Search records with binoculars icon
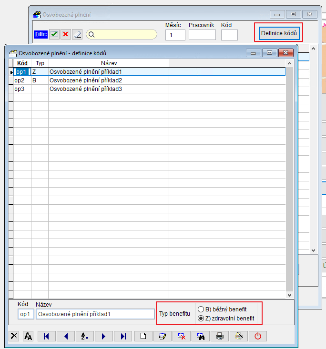This screenshot has width=326, height=349. tap(201, 336)
